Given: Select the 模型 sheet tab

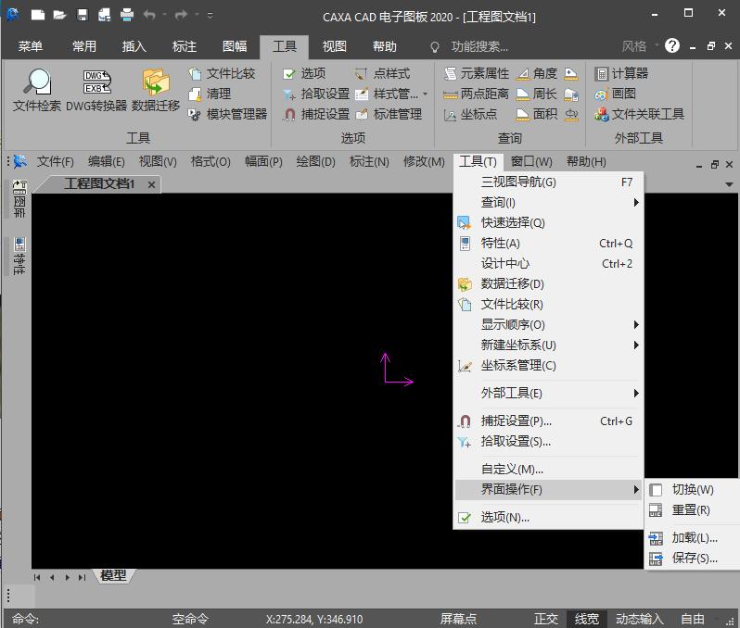Looking at the screenshot, I should pos(114,576).
